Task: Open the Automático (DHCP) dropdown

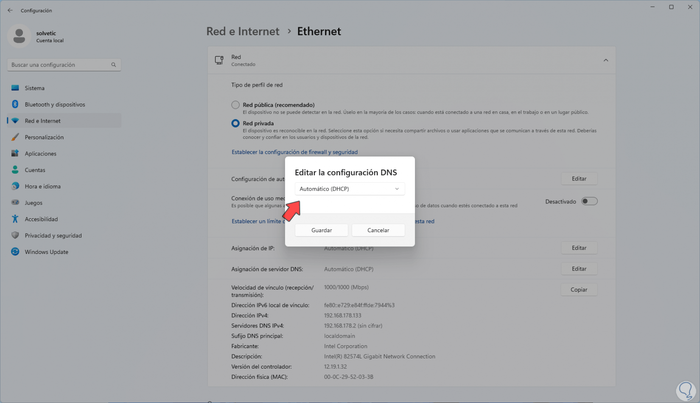Action: [x=350, y=189]
